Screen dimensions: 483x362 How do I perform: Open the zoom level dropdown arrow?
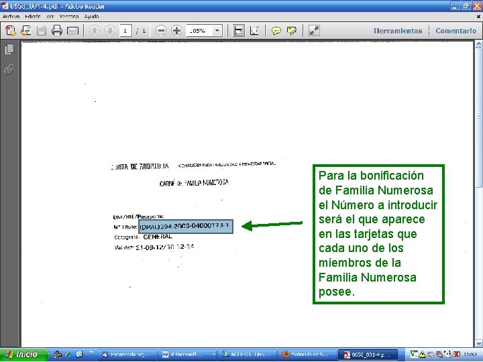tap(217, 30)
